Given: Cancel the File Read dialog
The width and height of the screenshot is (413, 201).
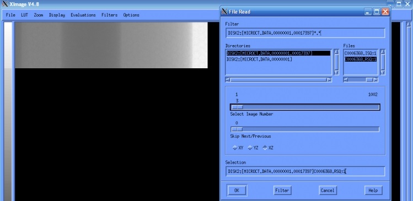Looking at the screenshot, I should [328, 190].
